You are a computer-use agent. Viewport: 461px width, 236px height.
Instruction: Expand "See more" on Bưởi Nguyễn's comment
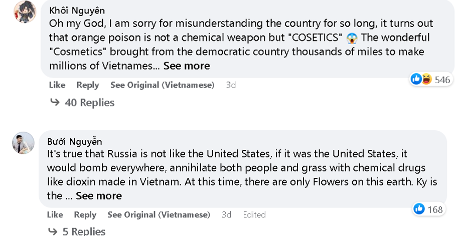tap(99, 195)
